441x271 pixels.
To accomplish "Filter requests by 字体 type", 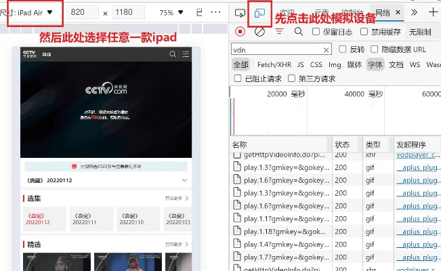I will click(x=375, y=65).
